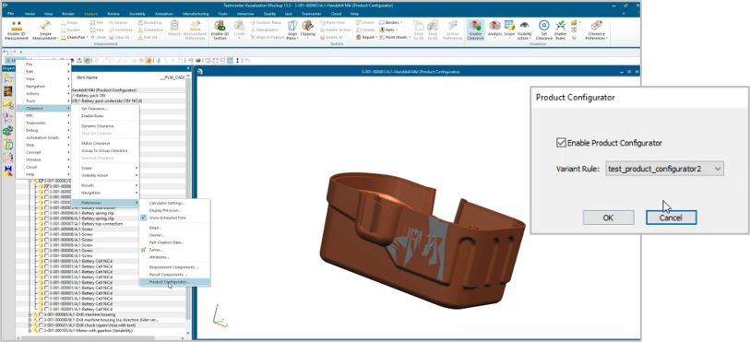The image size is (750, 342).
Task: Click the Clipping tool icon
Action: pyautogui.click(x=307, y=29)
